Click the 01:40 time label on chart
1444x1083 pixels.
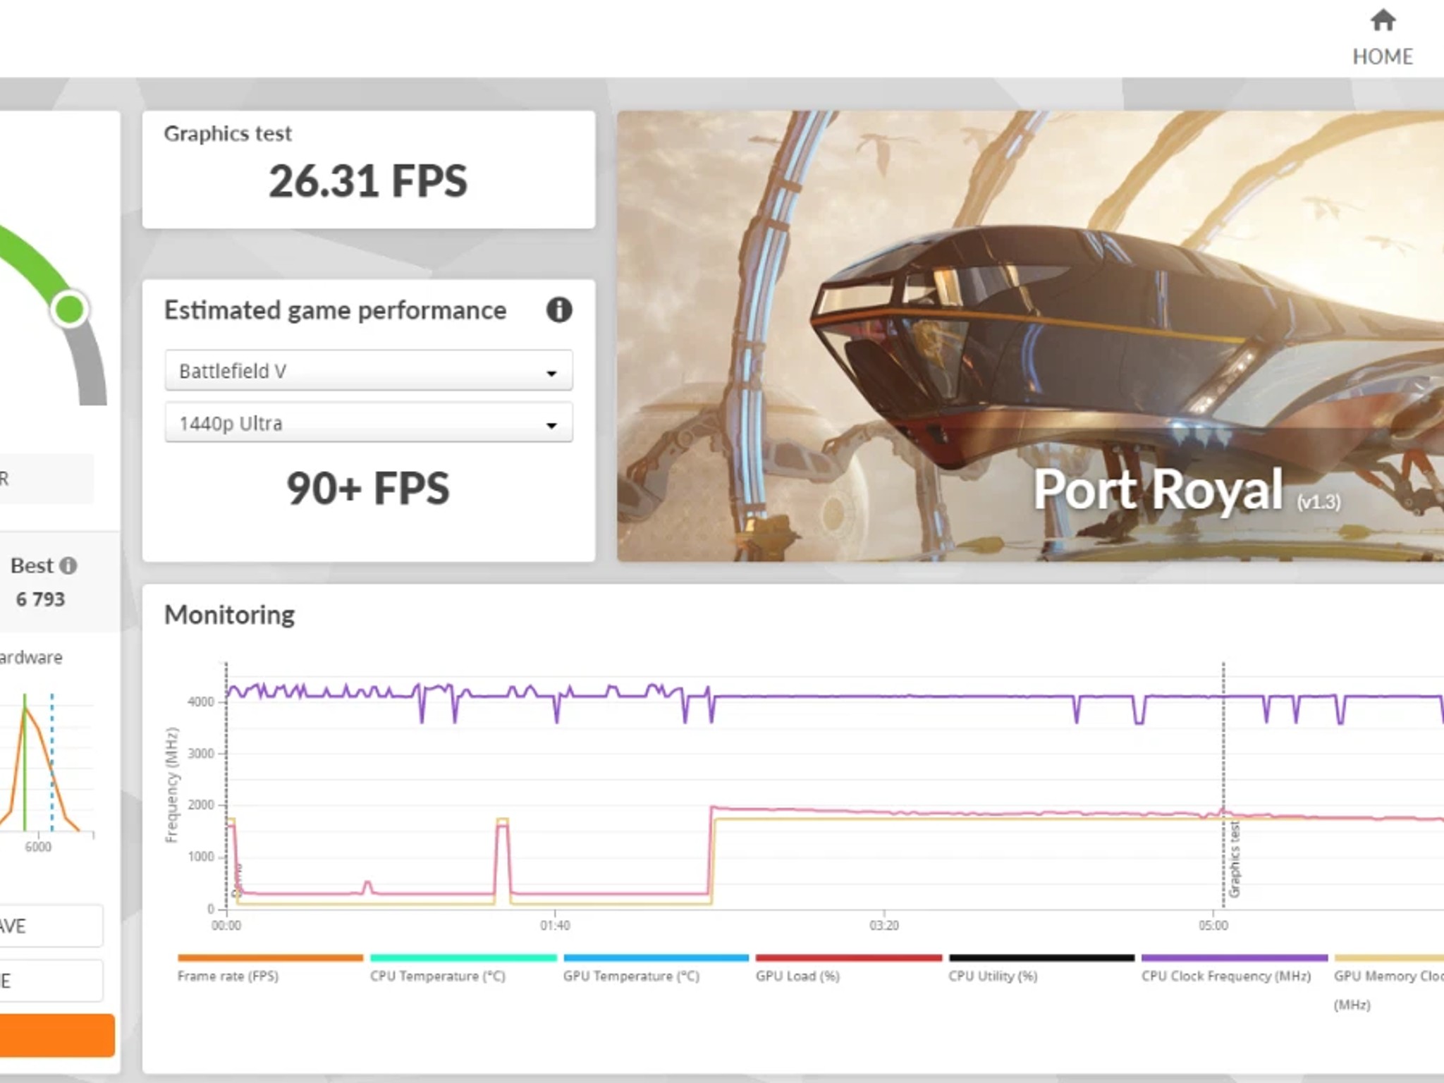point(555,925)
